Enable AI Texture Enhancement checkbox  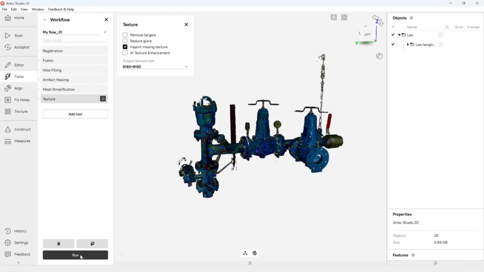[x=125, y=53]
